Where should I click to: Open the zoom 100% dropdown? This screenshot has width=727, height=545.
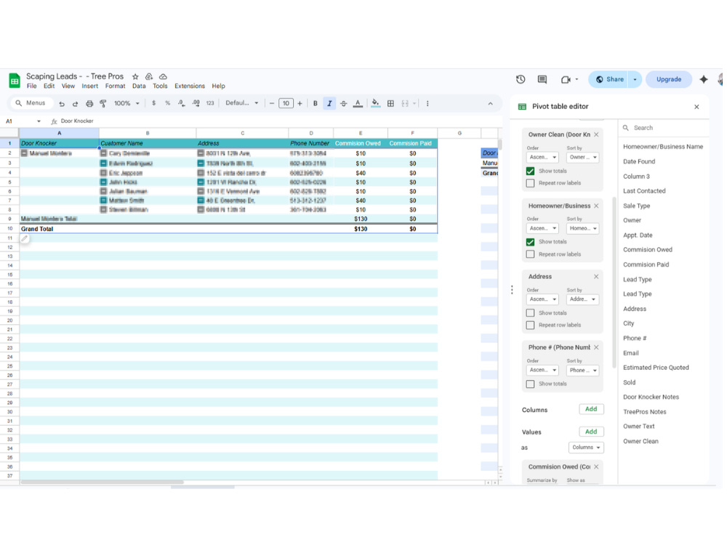coord(126,103)
